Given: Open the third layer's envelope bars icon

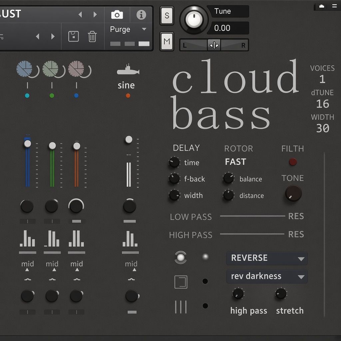Looking at the screenshot, I should (x=76, y=238).
